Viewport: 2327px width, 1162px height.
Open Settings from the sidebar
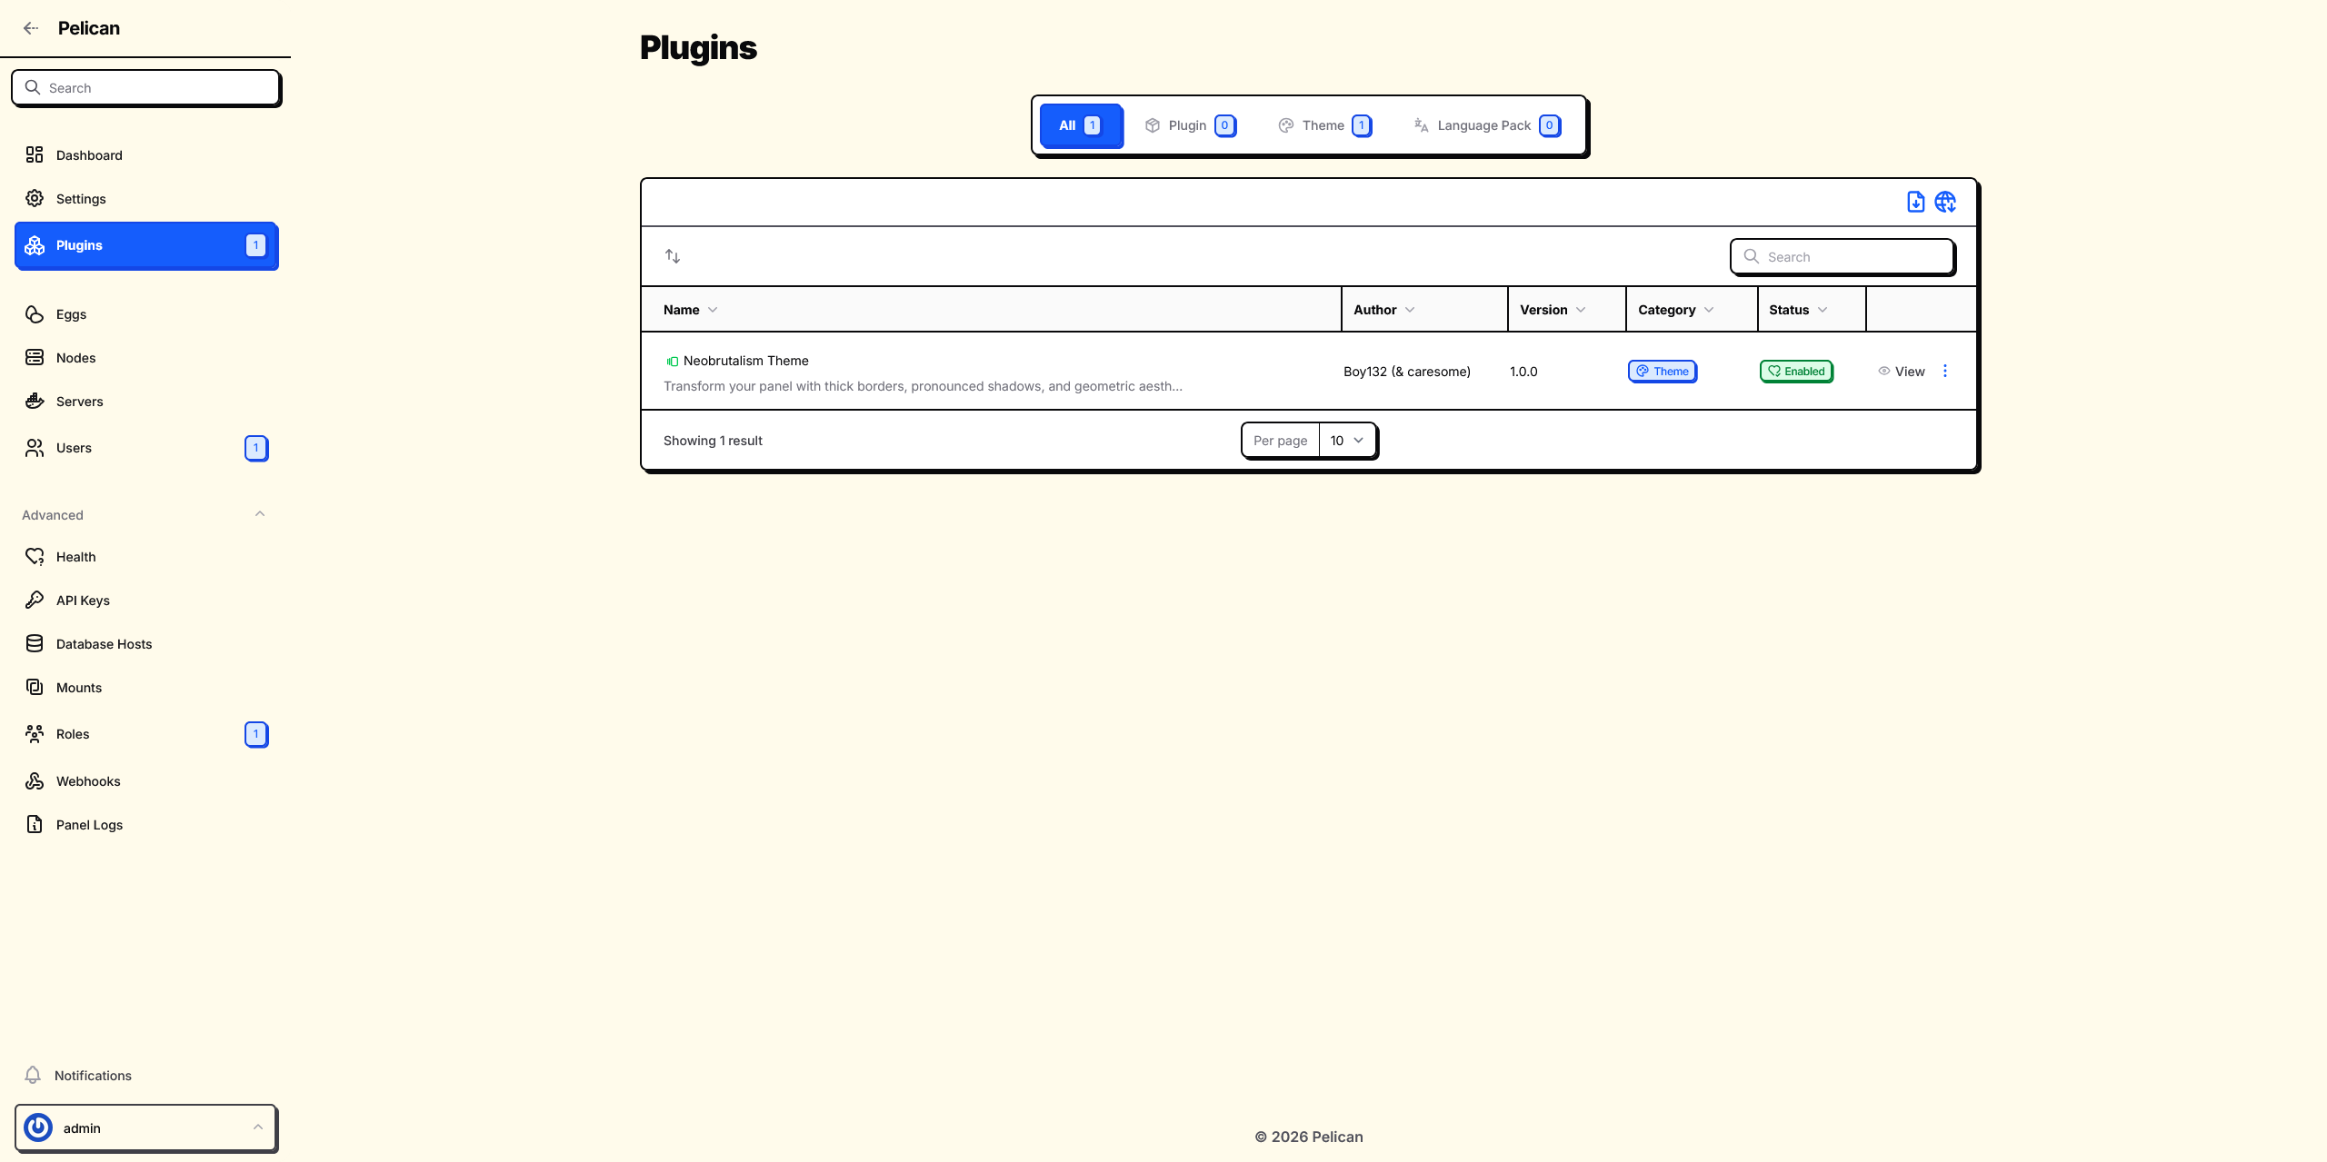point(145,199)
